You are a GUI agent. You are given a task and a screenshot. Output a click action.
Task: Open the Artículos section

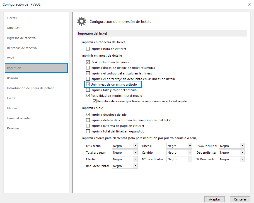point(36,28)
